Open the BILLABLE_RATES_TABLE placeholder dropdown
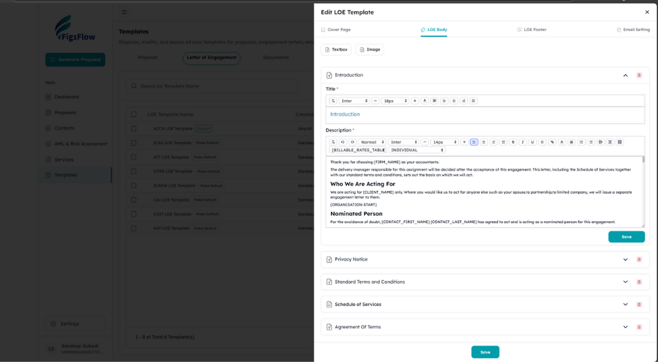 coord(358,150)
